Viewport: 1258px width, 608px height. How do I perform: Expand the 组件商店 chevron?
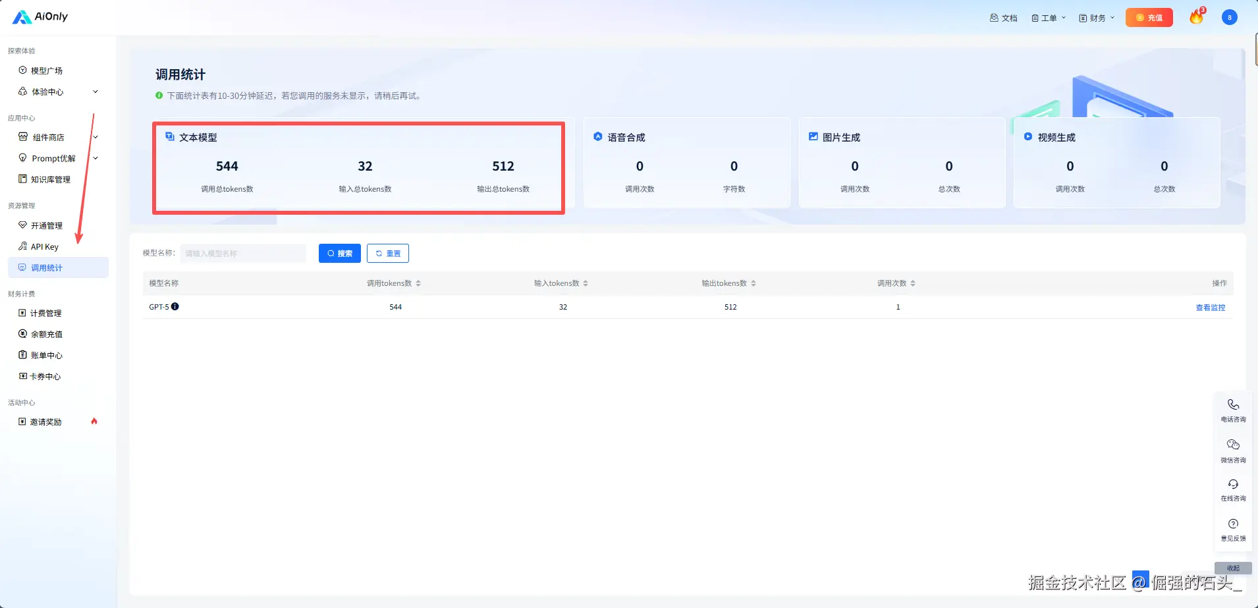click(96, 137)
